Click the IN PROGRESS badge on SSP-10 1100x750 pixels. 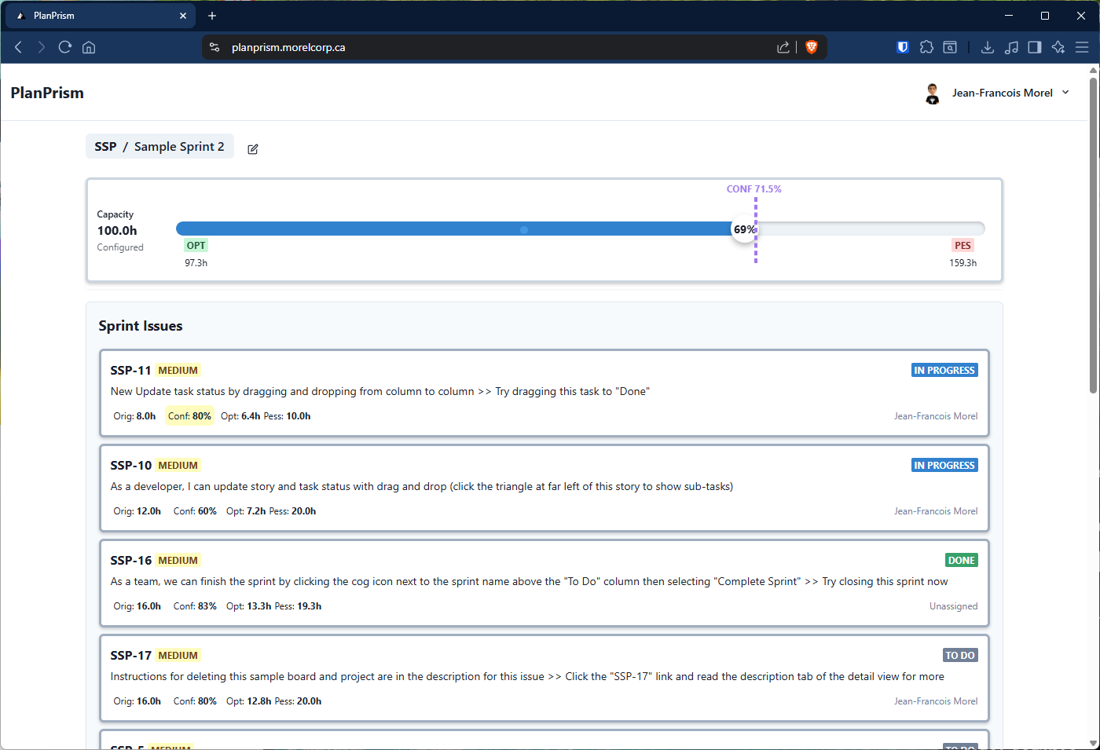click(x=944, y=466)
